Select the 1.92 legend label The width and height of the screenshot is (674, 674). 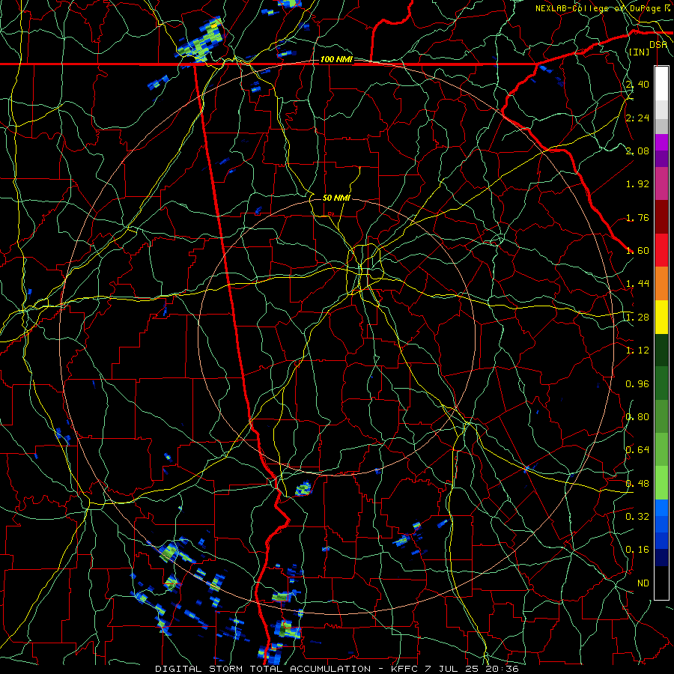637,184
